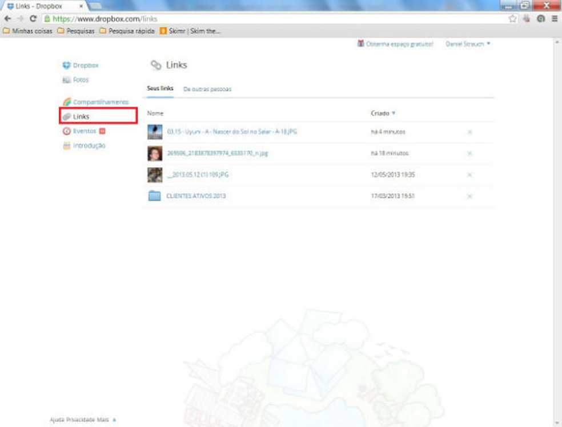Open Minhas coisas bookmarks folder

[x=27, y=31]
